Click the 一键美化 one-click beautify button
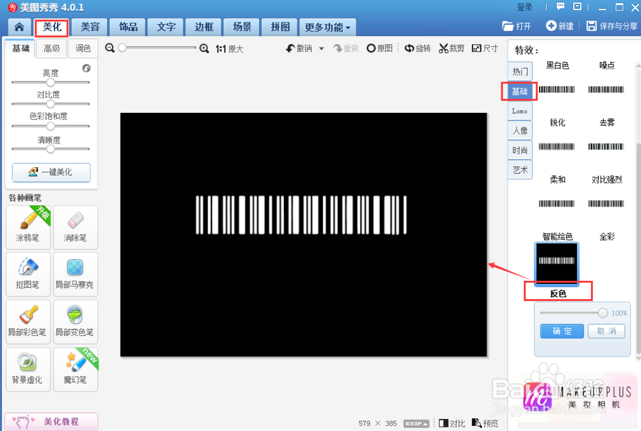Image resolution: width=641 pixels, height=431 pixels. (x=51, y=172)
